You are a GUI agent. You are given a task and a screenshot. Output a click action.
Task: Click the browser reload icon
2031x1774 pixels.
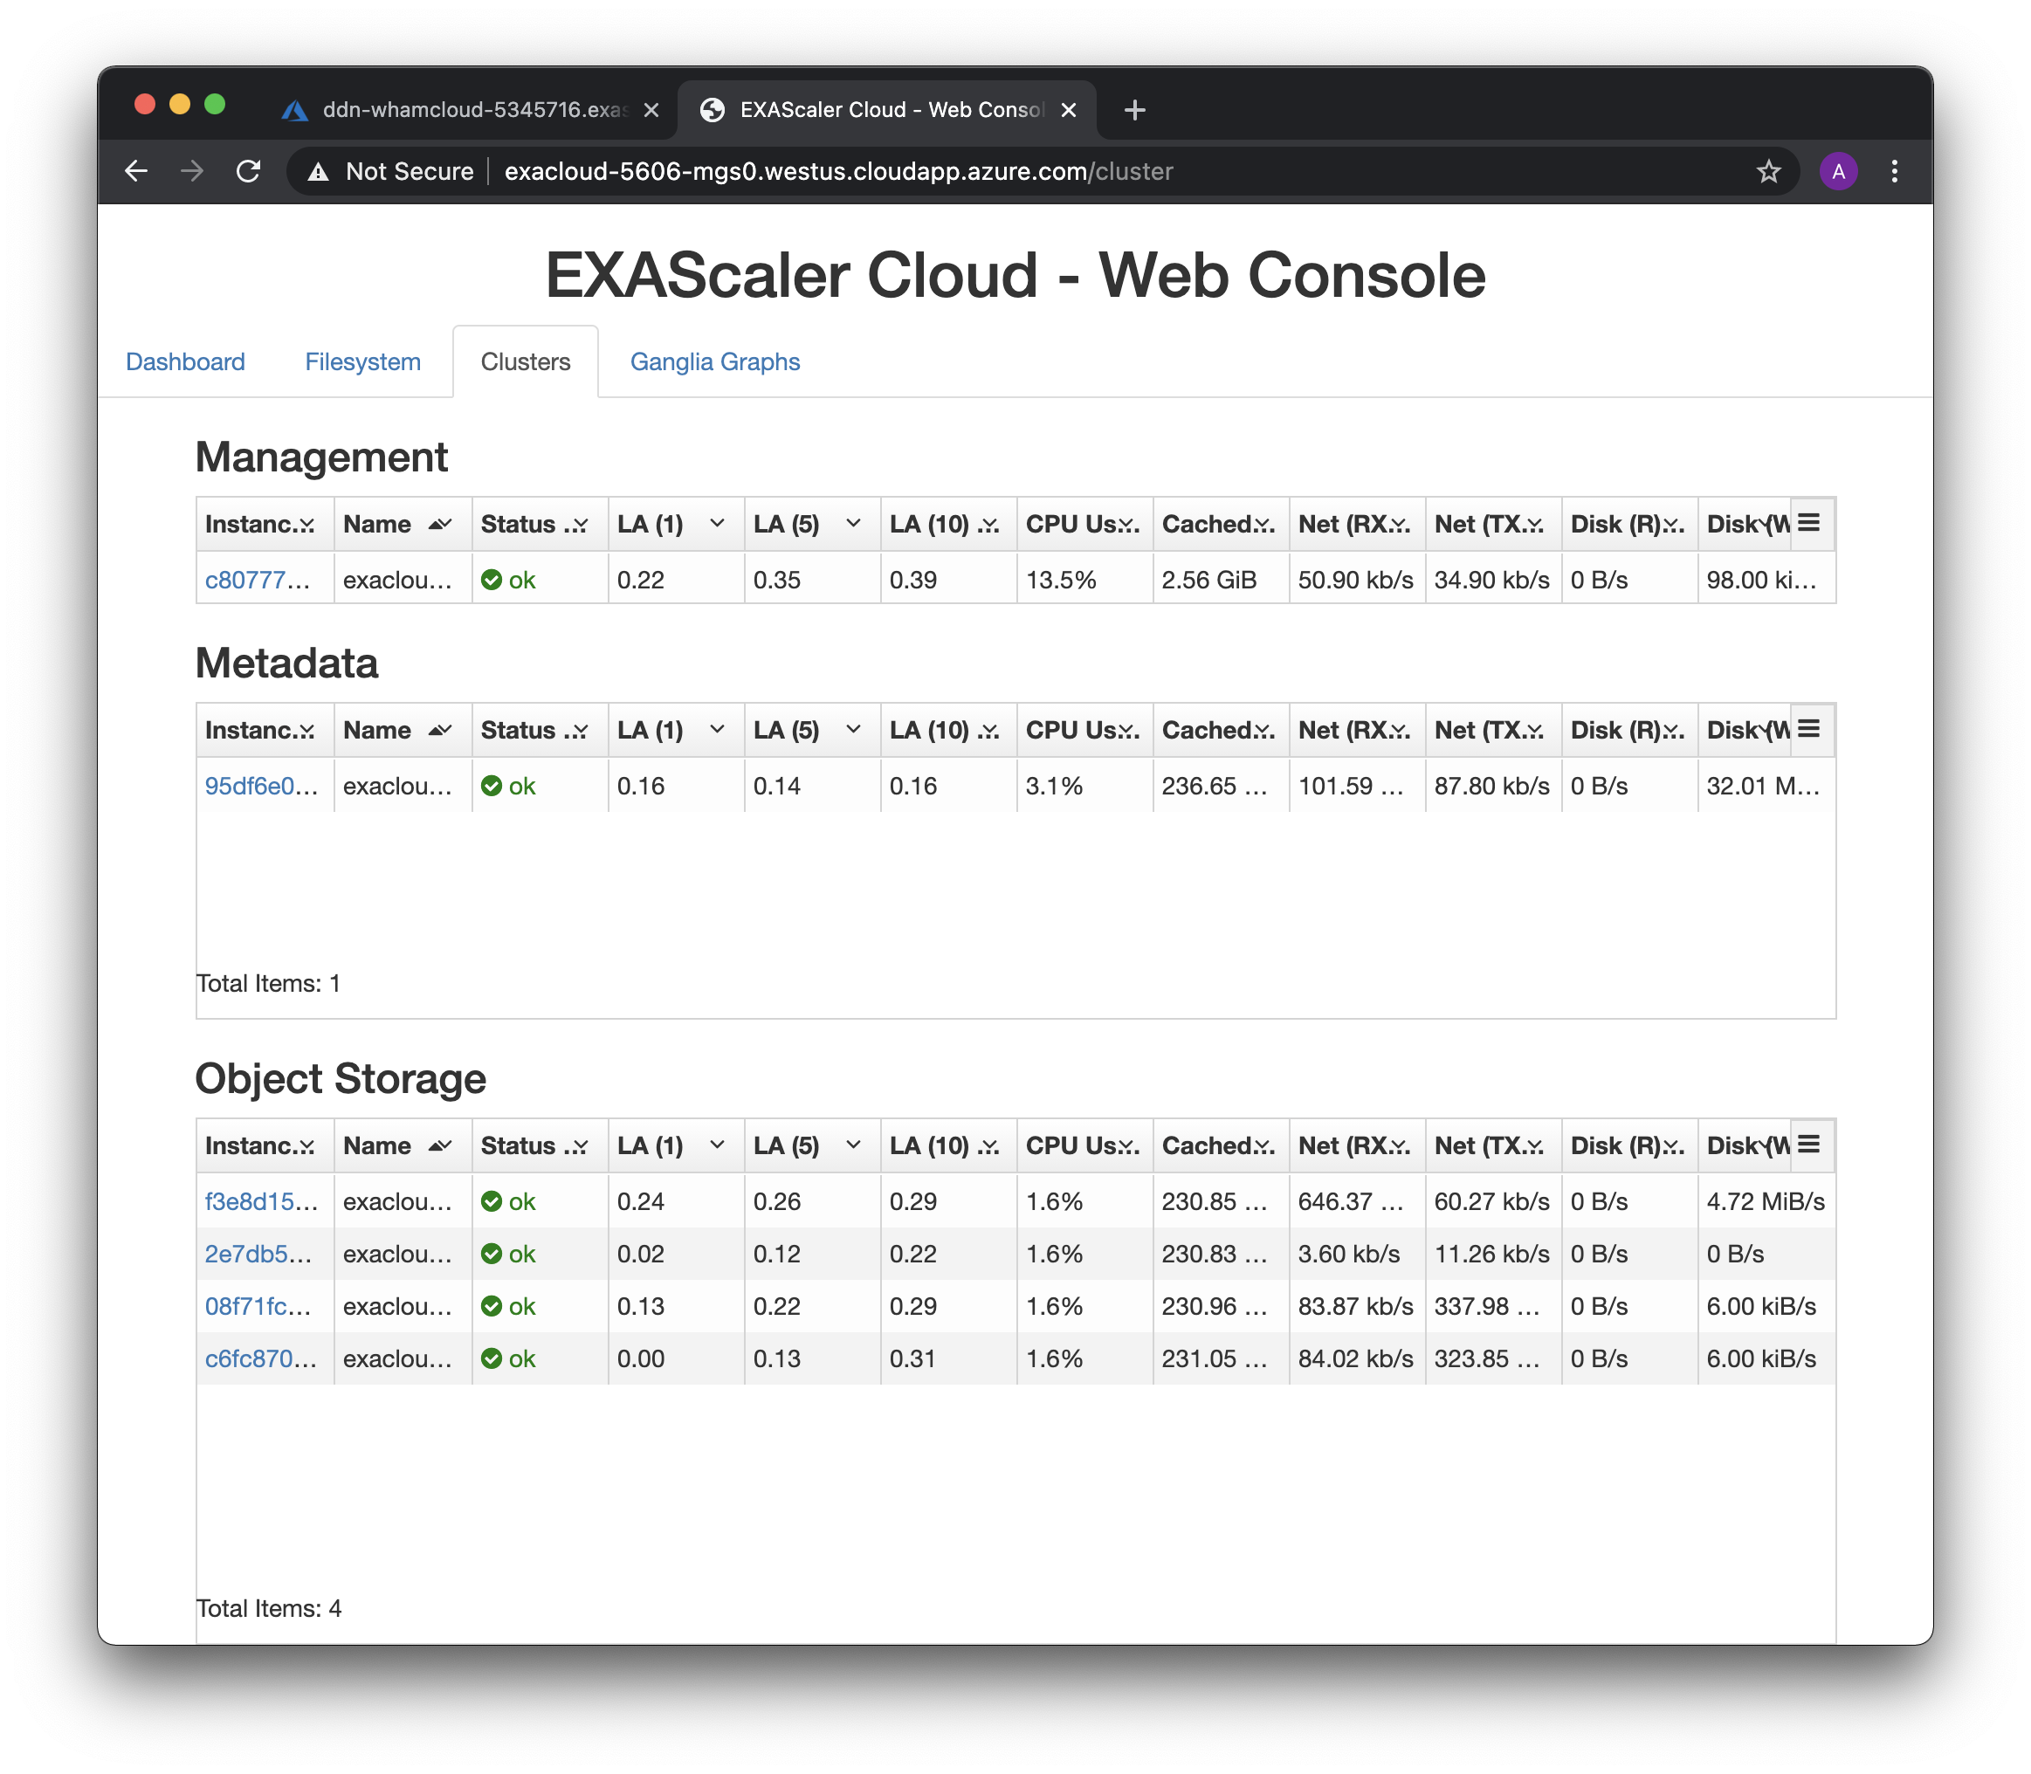(x=249, y=171)
